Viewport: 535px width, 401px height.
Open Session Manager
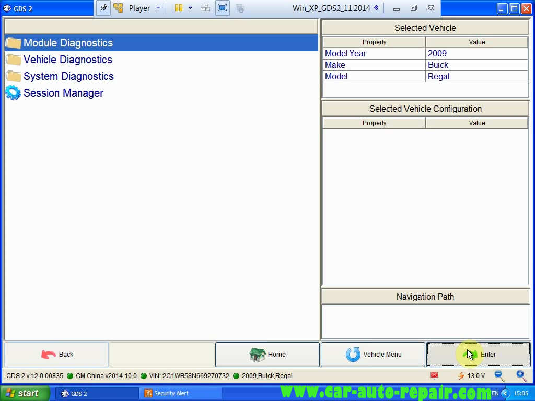pos(161,93)
